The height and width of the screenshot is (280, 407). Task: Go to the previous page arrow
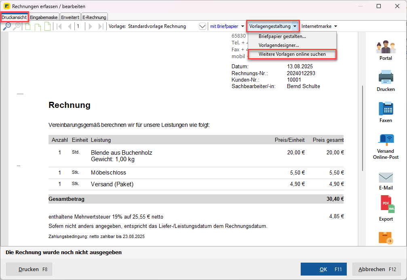click(69, 26)
